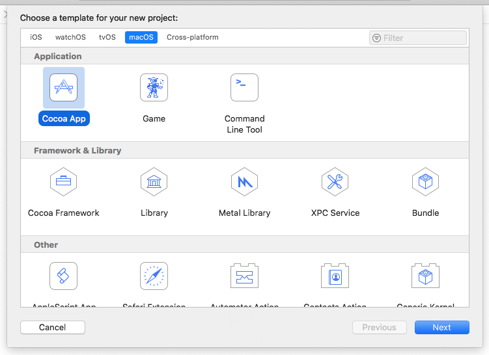Open the Cross-platform tab
This screenshot has width=489, height=355.
pyautogui.click(x=193, y=37)
